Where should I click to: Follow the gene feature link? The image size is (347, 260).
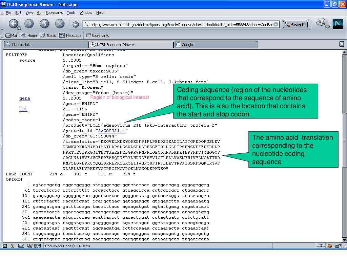click(24, 99)
